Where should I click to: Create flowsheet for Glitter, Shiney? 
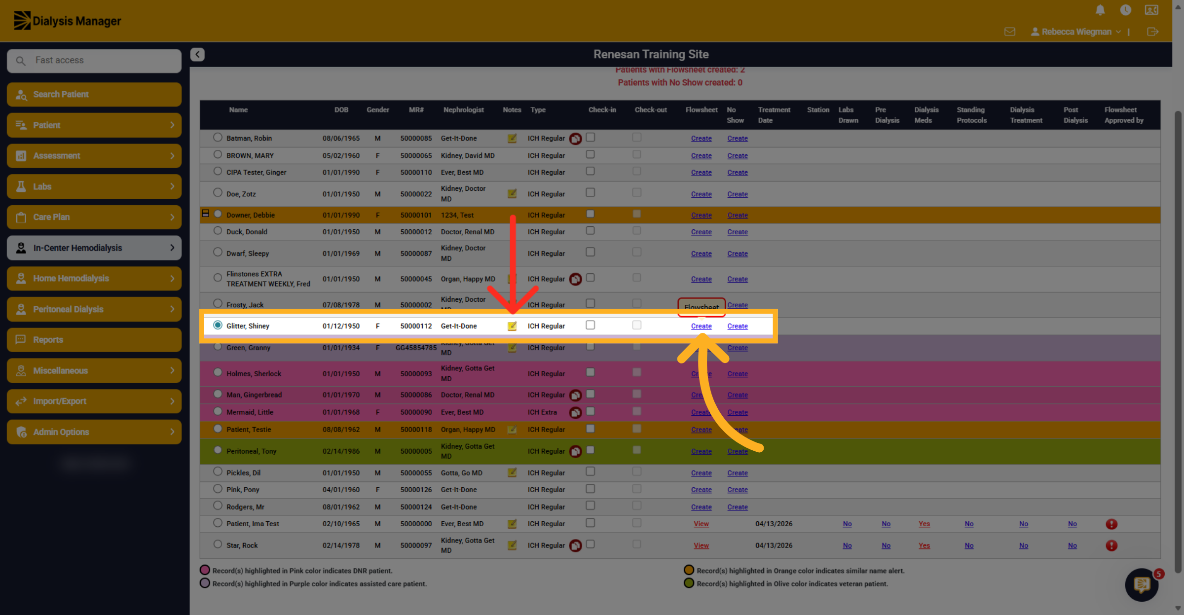[701, 326]
